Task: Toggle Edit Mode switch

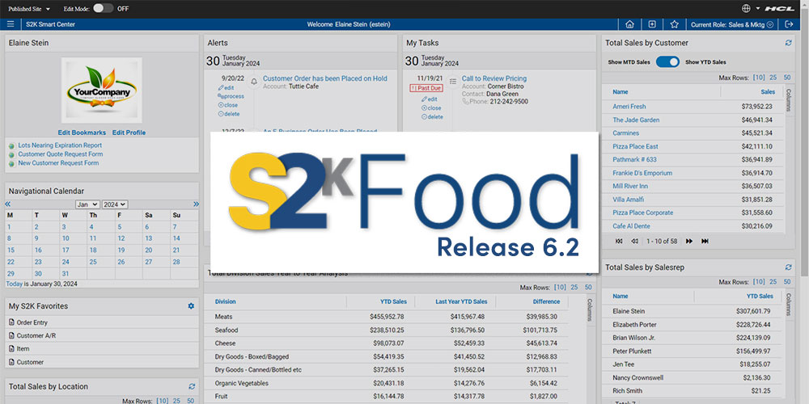Action: (104, 8)
